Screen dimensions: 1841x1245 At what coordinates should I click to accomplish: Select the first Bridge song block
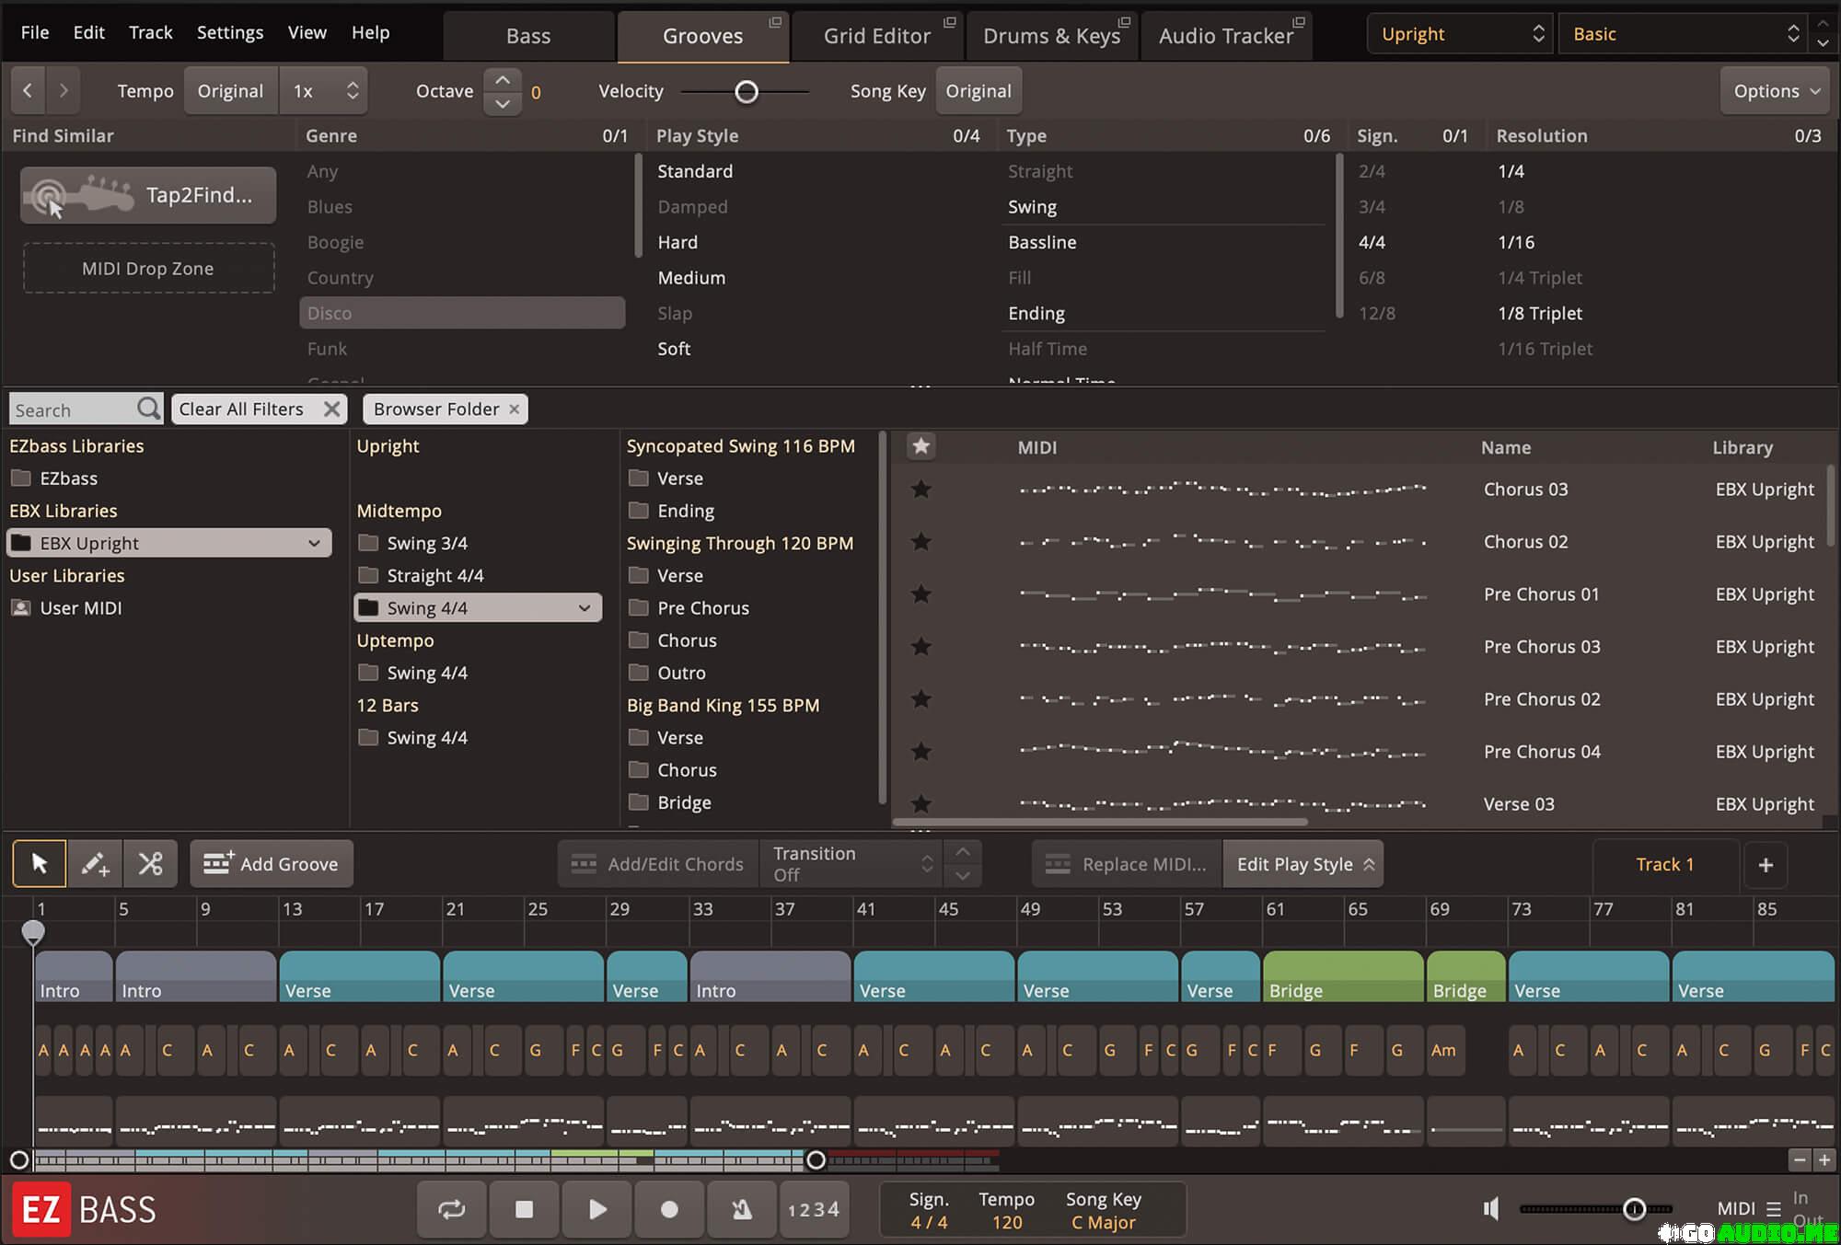[x=1343, y=976]
